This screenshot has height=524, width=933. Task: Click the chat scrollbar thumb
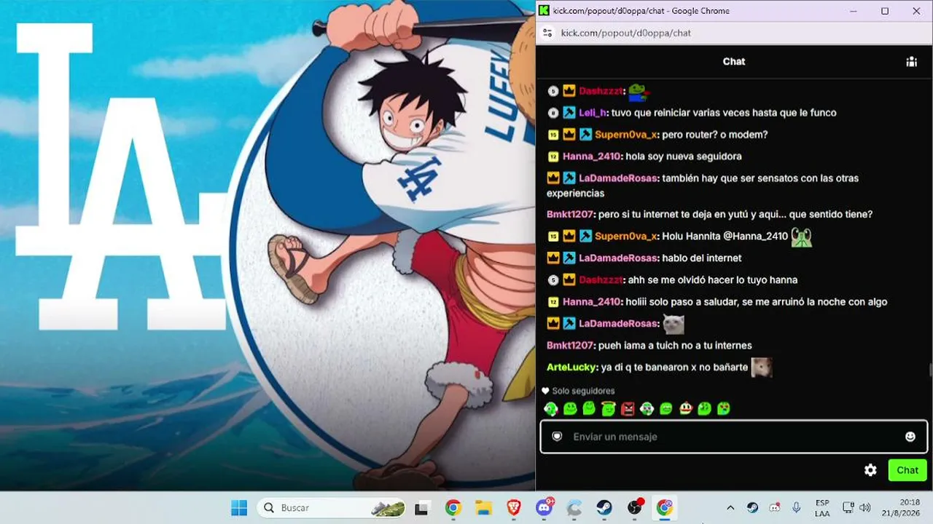coord(930,370)
